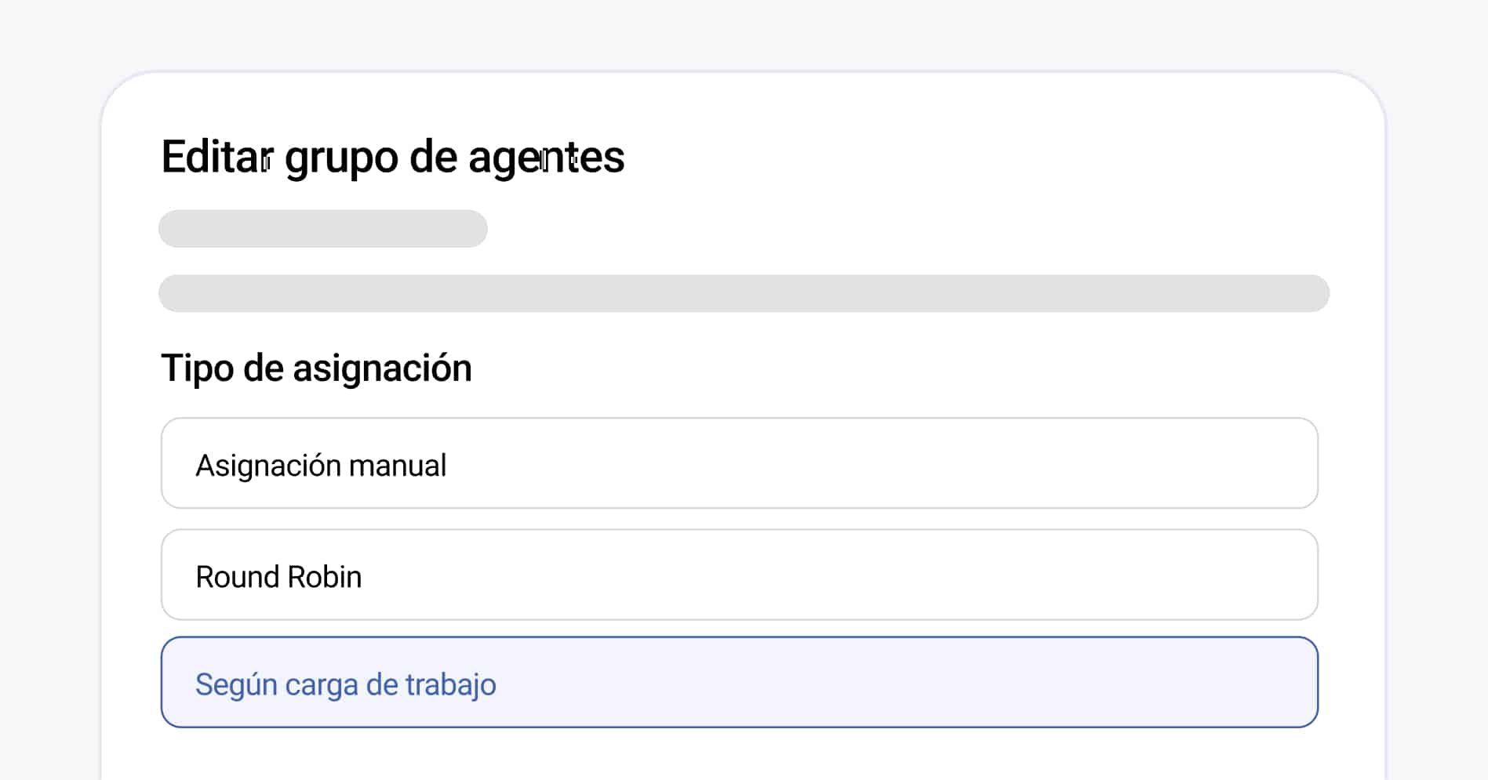Click the Tipo de asignación heading
Image resolution: width=1488 pixels, height=780 pixels.
click(x=316, y=368)
